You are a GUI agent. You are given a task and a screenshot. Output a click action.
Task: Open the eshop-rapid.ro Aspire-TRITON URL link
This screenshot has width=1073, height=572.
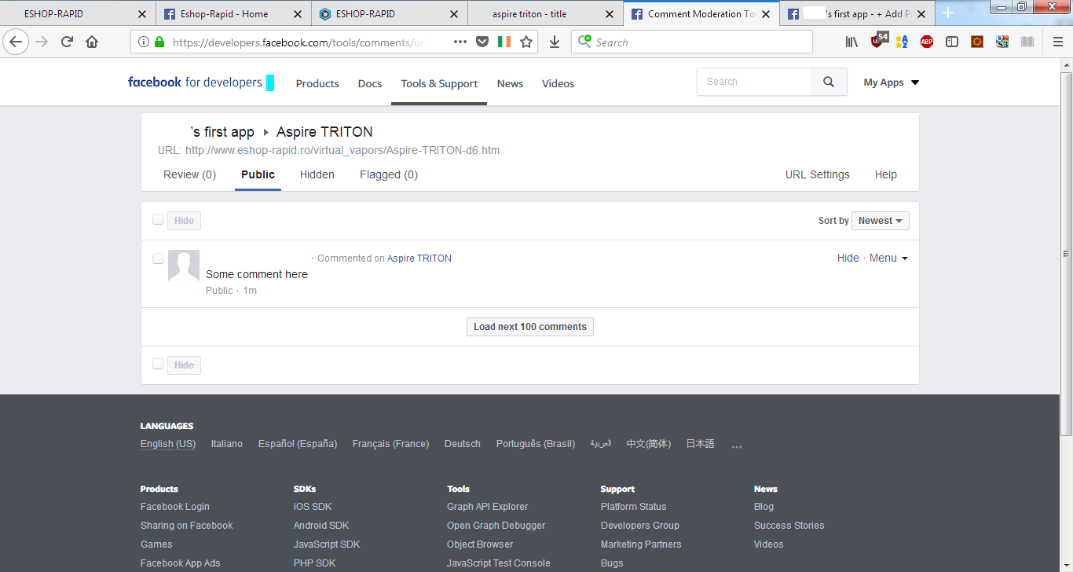pyautogui.click(x=342, y=150)
